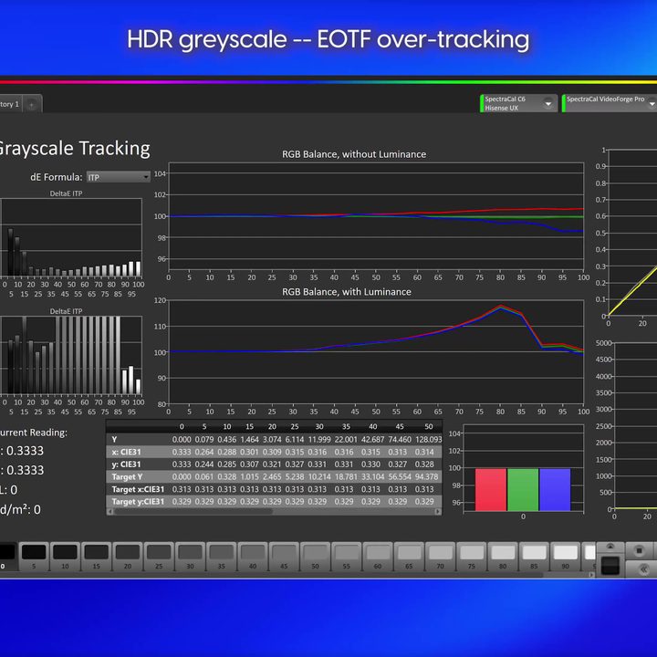This screenshot has width=657, height=657.
Task: Select the 5 percent grayscale patch
Action: (34, 556)
